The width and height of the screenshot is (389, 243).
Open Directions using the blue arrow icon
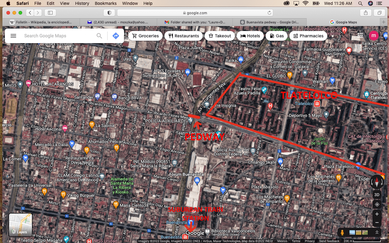tap(116, 36)
